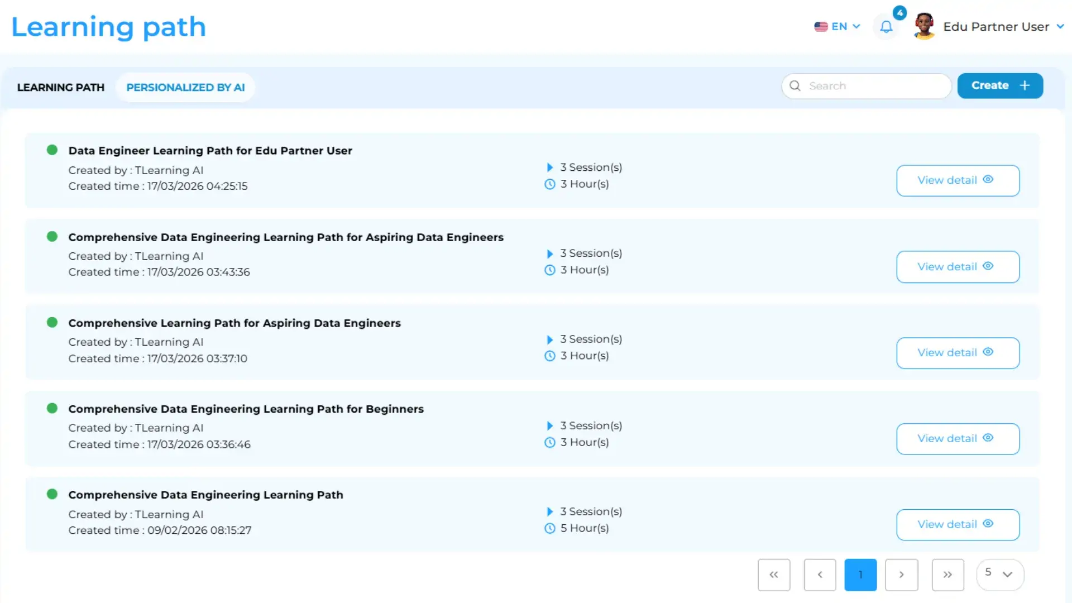
Task: Go to next page arrow
Action: [x=902, y=575]
